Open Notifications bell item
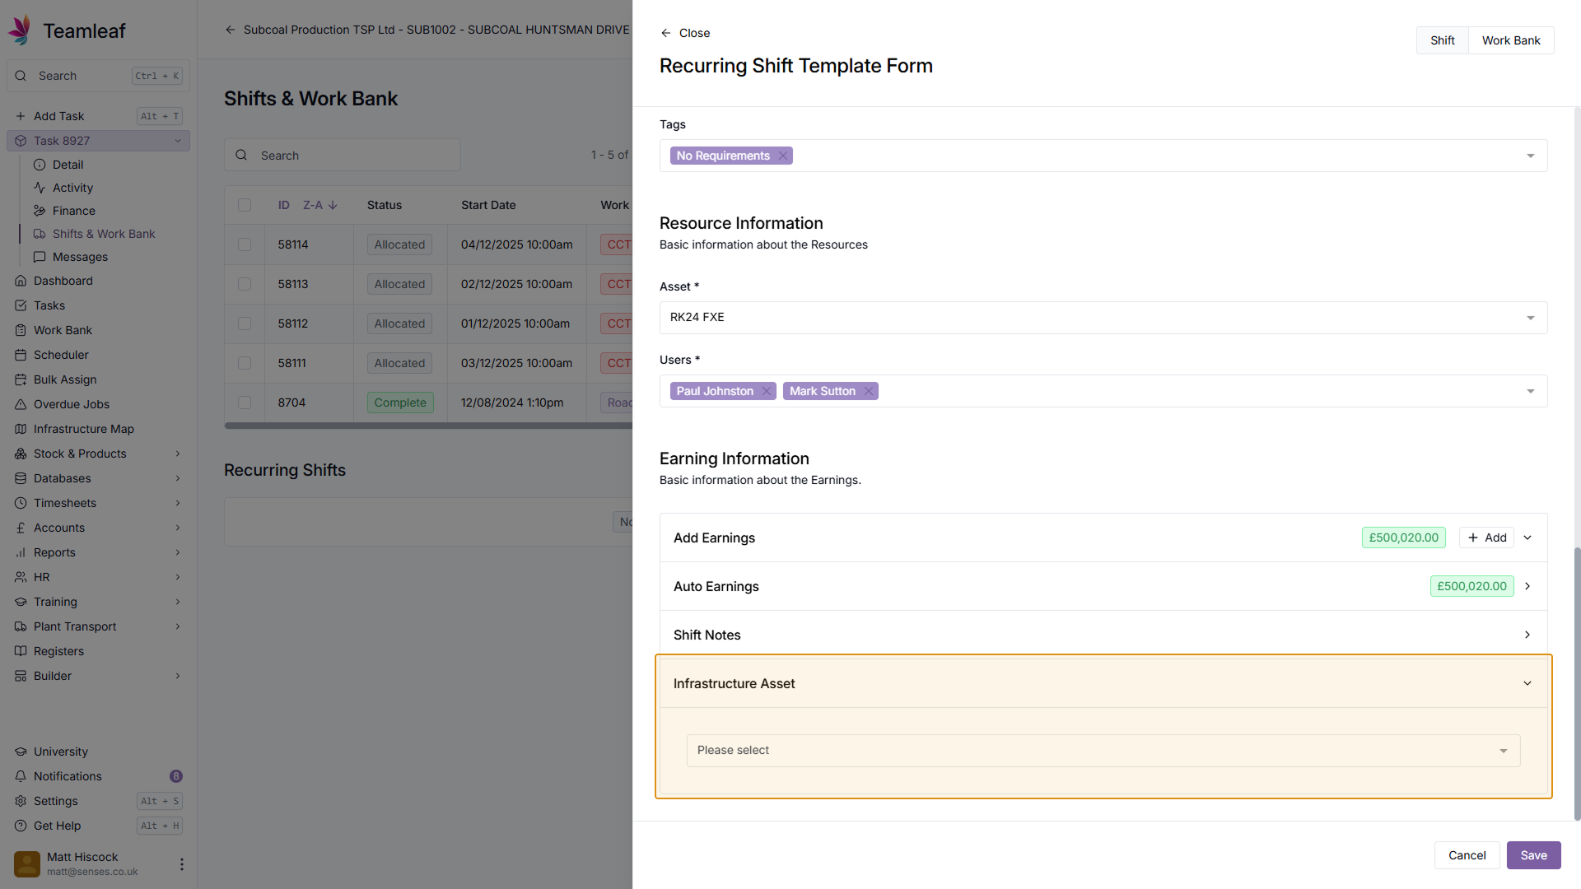The image size is (1581, 889). point(68,776)
